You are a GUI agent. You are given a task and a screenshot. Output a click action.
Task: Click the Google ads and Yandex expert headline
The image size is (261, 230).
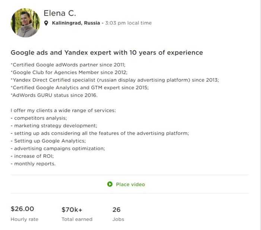107,53
